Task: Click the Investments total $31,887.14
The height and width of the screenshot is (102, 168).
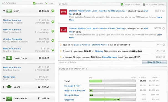Action: pos(44,98)
